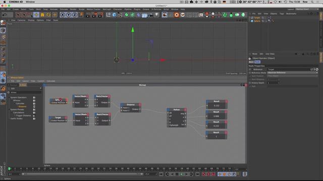This screenshot has width=323, height=181.
Task: Click the Render View clapboard icon
Action: click(x=88, y=15)
